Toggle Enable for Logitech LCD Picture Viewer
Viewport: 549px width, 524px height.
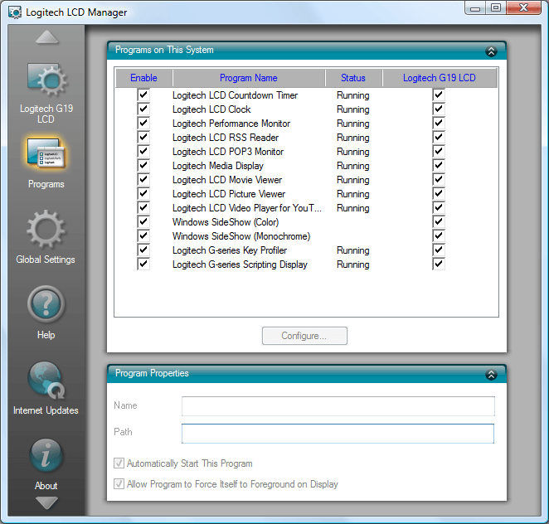click(x=143, y=193)
